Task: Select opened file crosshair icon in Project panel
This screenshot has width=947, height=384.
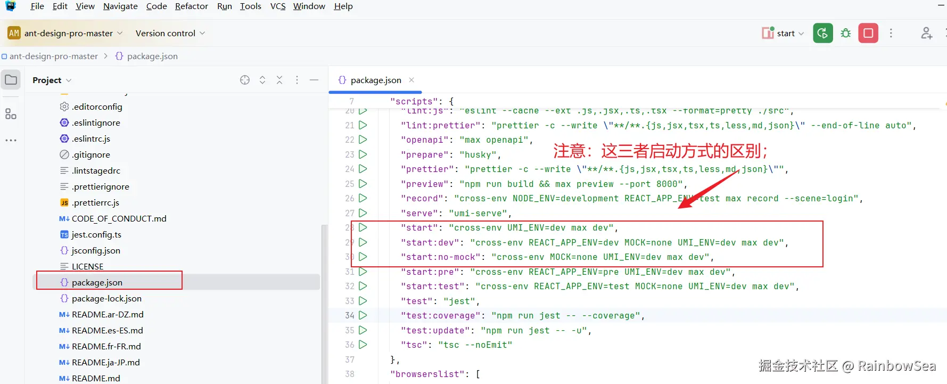Action: pyautogui.click(x=245, y=80)
